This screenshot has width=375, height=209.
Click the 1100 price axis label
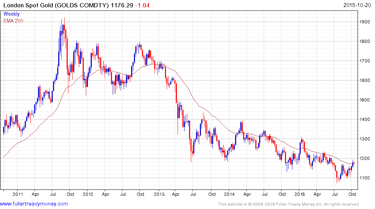[x=365, y=178]
